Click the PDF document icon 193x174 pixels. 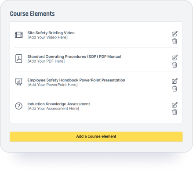pyautogui.click(x=19, y=59)
